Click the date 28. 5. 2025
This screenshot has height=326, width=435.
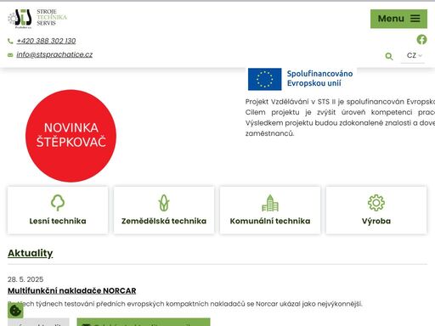coord(25,279)
